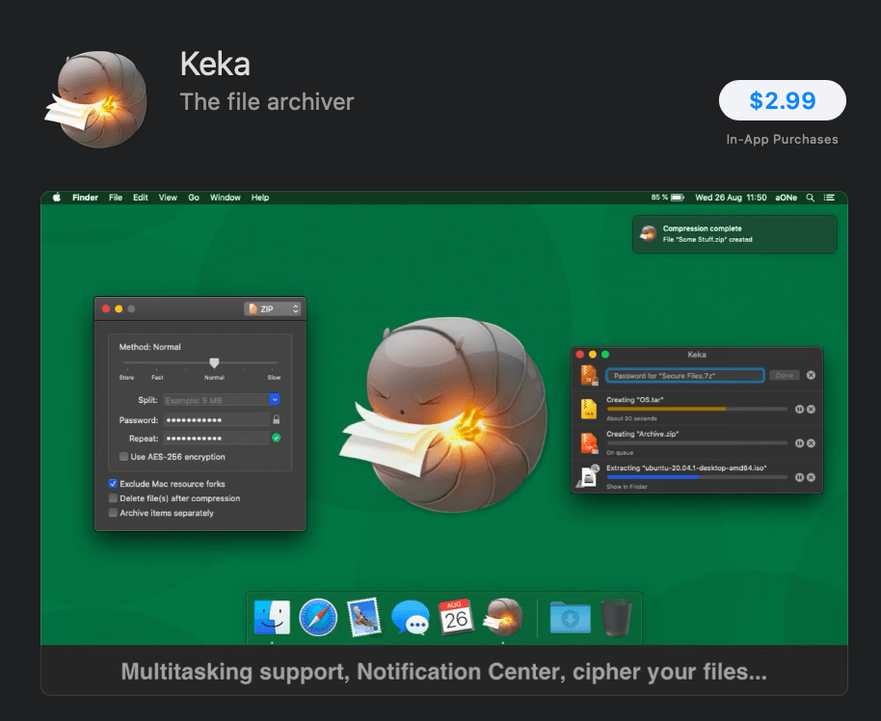Click the lock icon beside Password
The image size is (881, 721).
pos(276,419)
